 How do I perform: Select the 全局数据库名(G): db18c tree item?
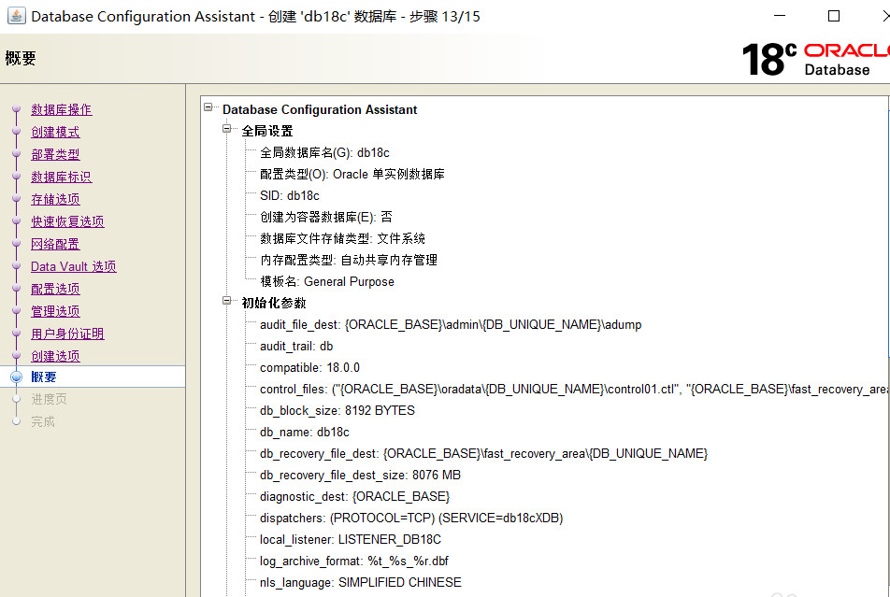pos(324,152)
